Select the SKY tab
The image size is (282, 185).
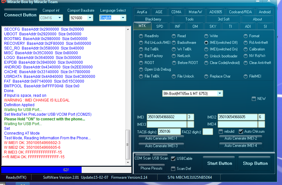click(213, 26)
